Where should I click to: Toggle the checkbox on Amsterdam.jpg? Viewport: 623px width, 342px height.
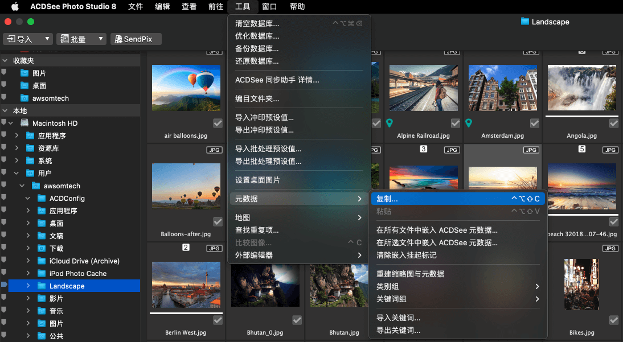(x=535, y=123)
